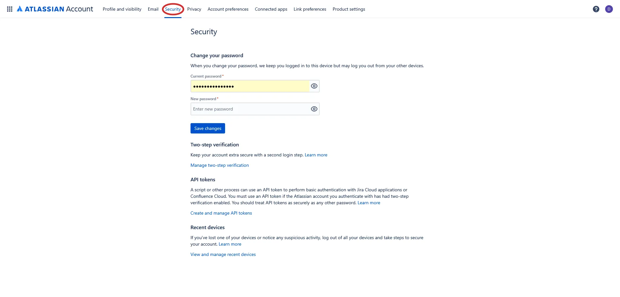Navigate to Account preferences tab

click(228, 9)
